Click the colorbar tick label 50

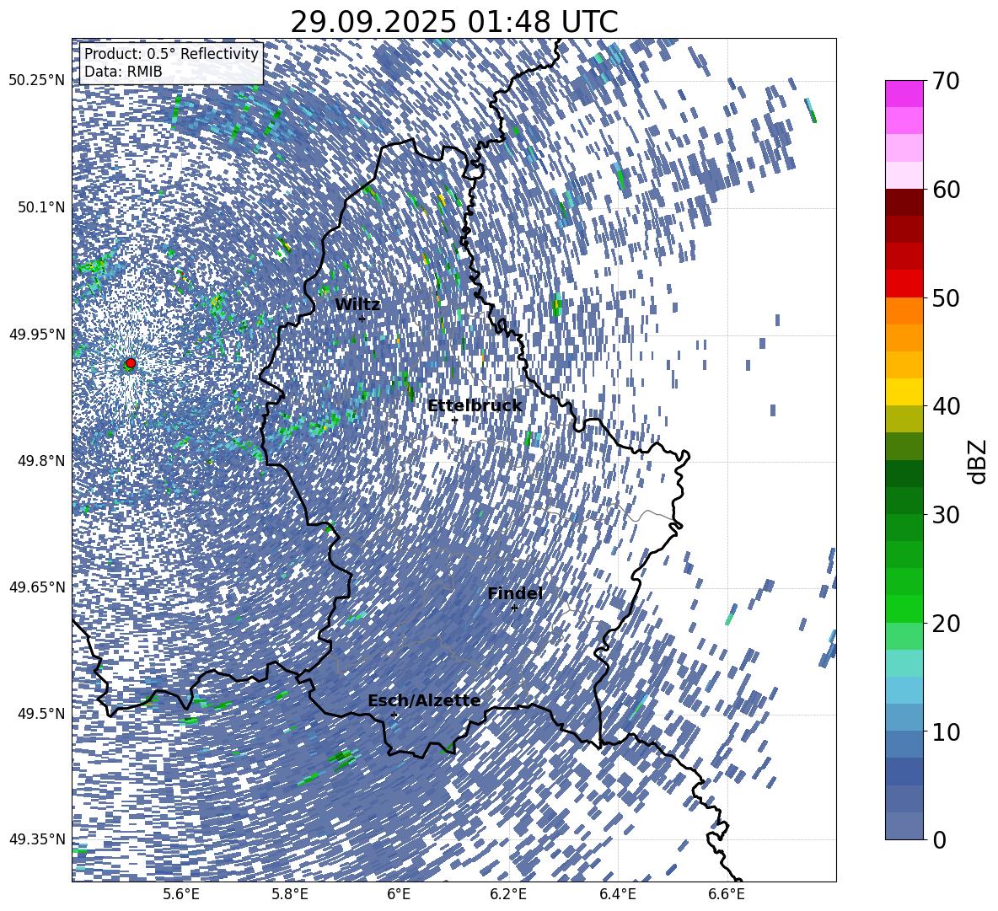[x=947, y=297]
